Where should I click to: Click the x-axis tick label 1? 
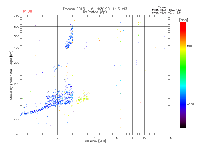(20, 138)
